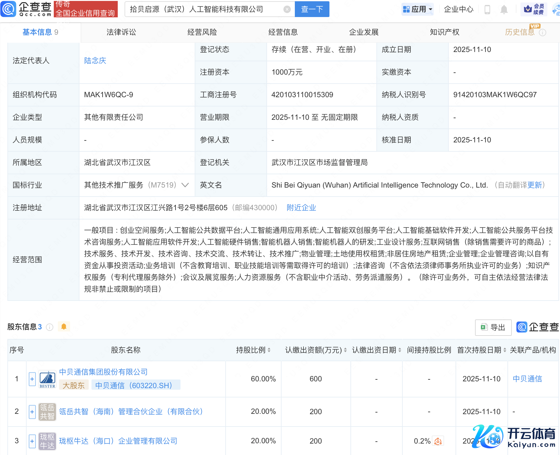Image resolution: width=560 pixels, height=455 pixels.
Task: Click the Qichacha logo icon
Action: [8, 9]
